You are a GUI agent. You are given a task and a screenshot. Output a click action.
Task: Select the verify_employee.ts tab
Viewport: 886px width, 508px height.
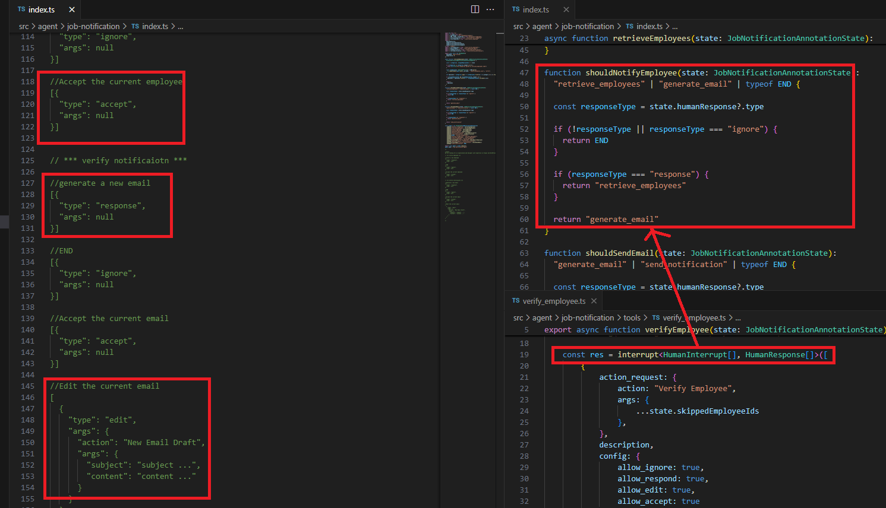point(554,301)
